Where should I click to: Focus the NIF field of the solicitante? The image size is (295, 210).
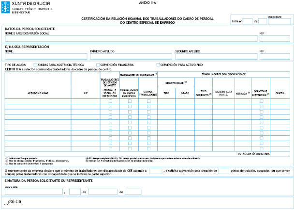[275, 39]
